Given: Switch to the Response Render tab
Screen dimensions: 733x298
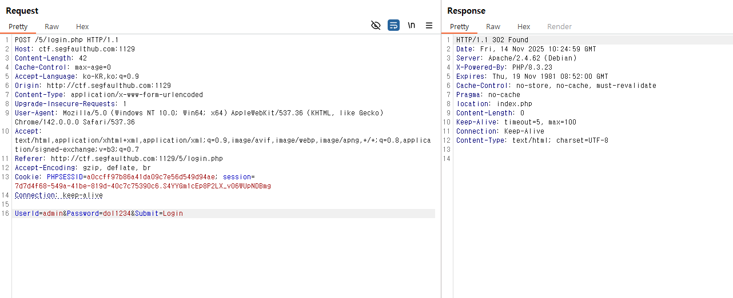Looking at the screenshot, I should pyautogui.click(x=559, y=26).
